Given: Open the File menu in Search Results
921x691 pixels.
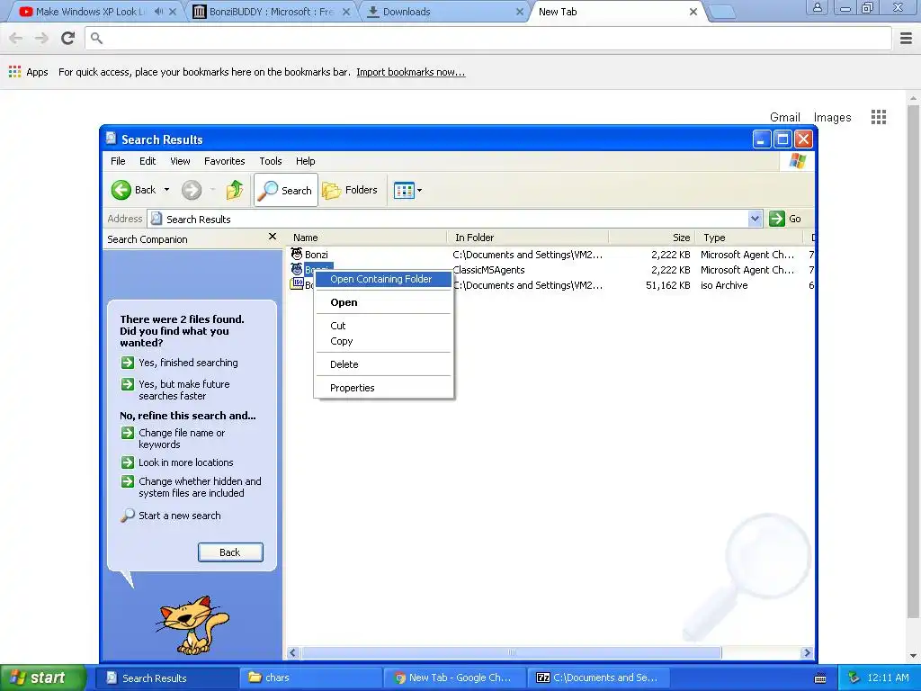Looking at the screenshot, I should pyautogui.click(x=118, y=161).
